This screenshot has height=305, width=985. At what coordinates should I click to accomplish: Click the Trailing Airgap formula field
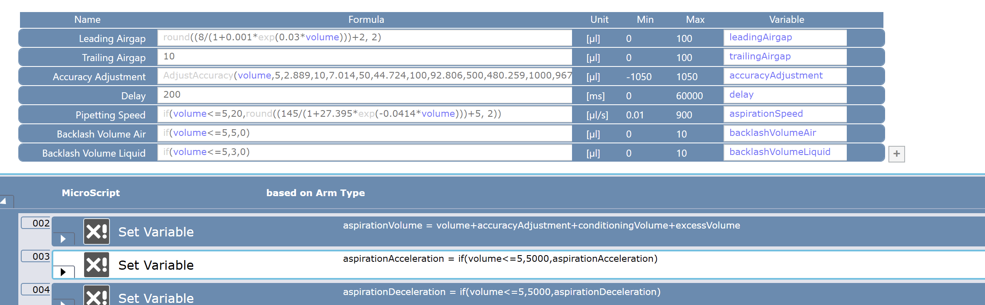click(x=364, y=57)
